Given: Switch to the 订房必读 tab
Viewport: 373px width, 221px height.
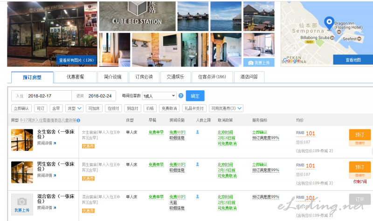Looking at the screenshot, I should [144, 77].
